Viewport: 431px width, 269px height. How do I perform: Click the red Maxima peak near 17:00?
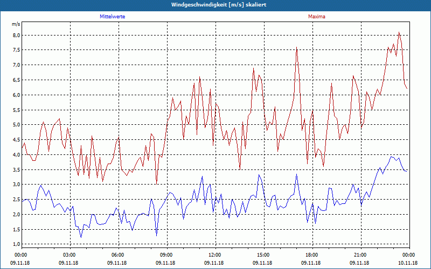(x=297, y=47)
